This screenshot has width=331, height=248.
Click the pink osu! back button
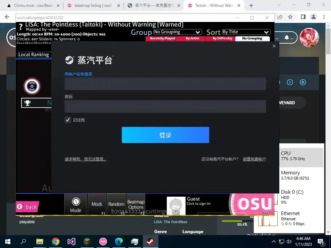pyautogui.click(x=27, y=207)
